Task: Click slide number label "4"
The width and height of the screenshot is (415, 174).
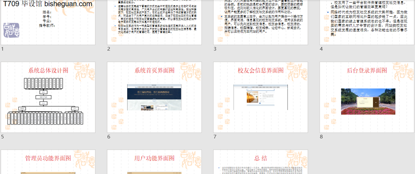Action: 322,49
